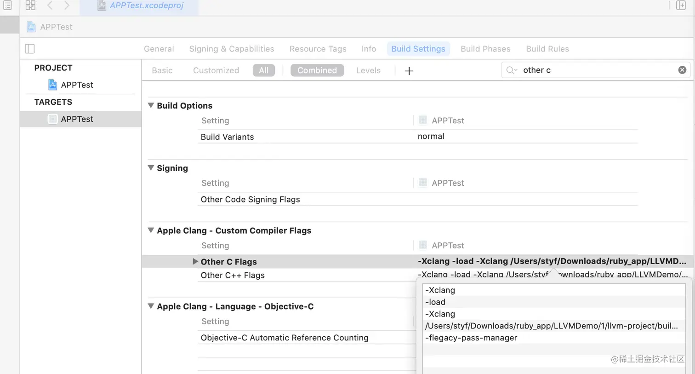Click APPTest column icon in Custom Compiler Flags
This screenshot has height=374, width=695.
coord(423,245)
